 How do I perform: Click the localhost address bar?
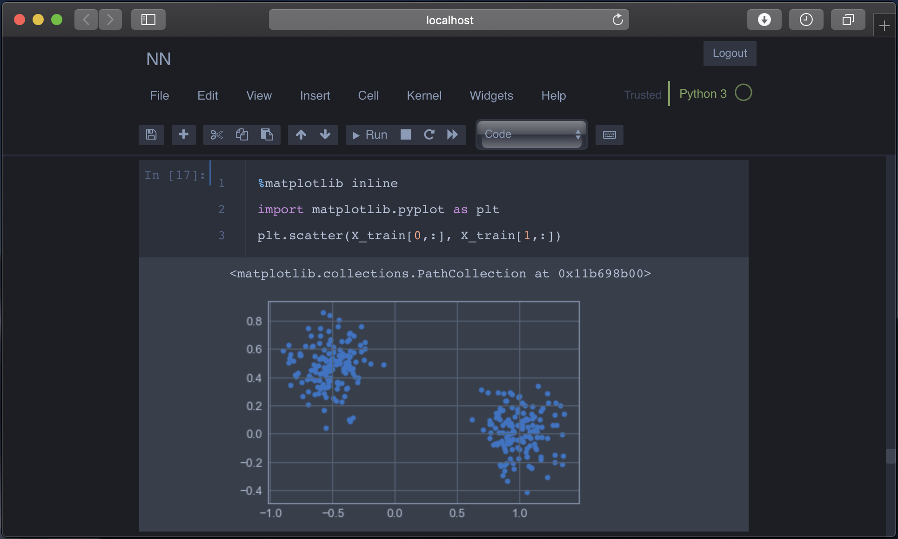(x=449, y=20)
